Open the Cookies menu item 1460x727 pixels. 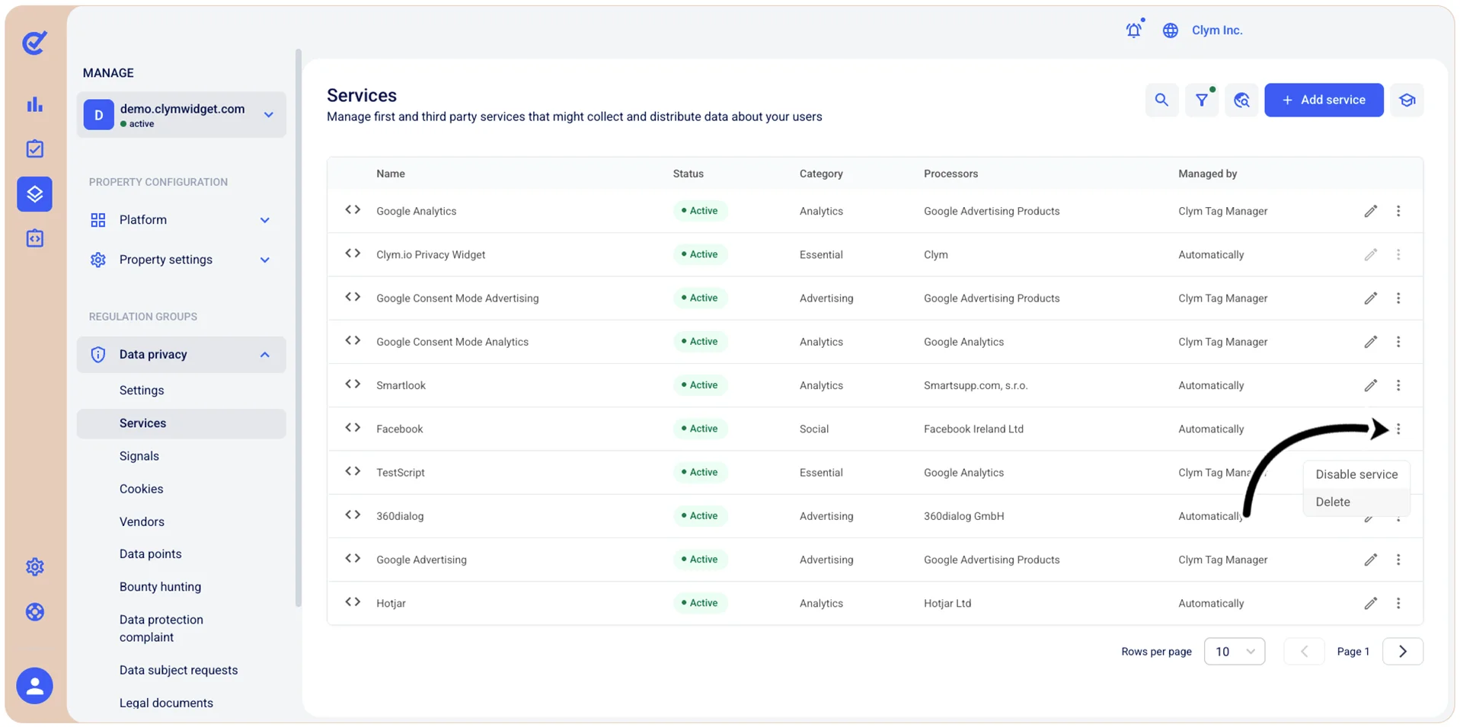[x=141, y=489]
